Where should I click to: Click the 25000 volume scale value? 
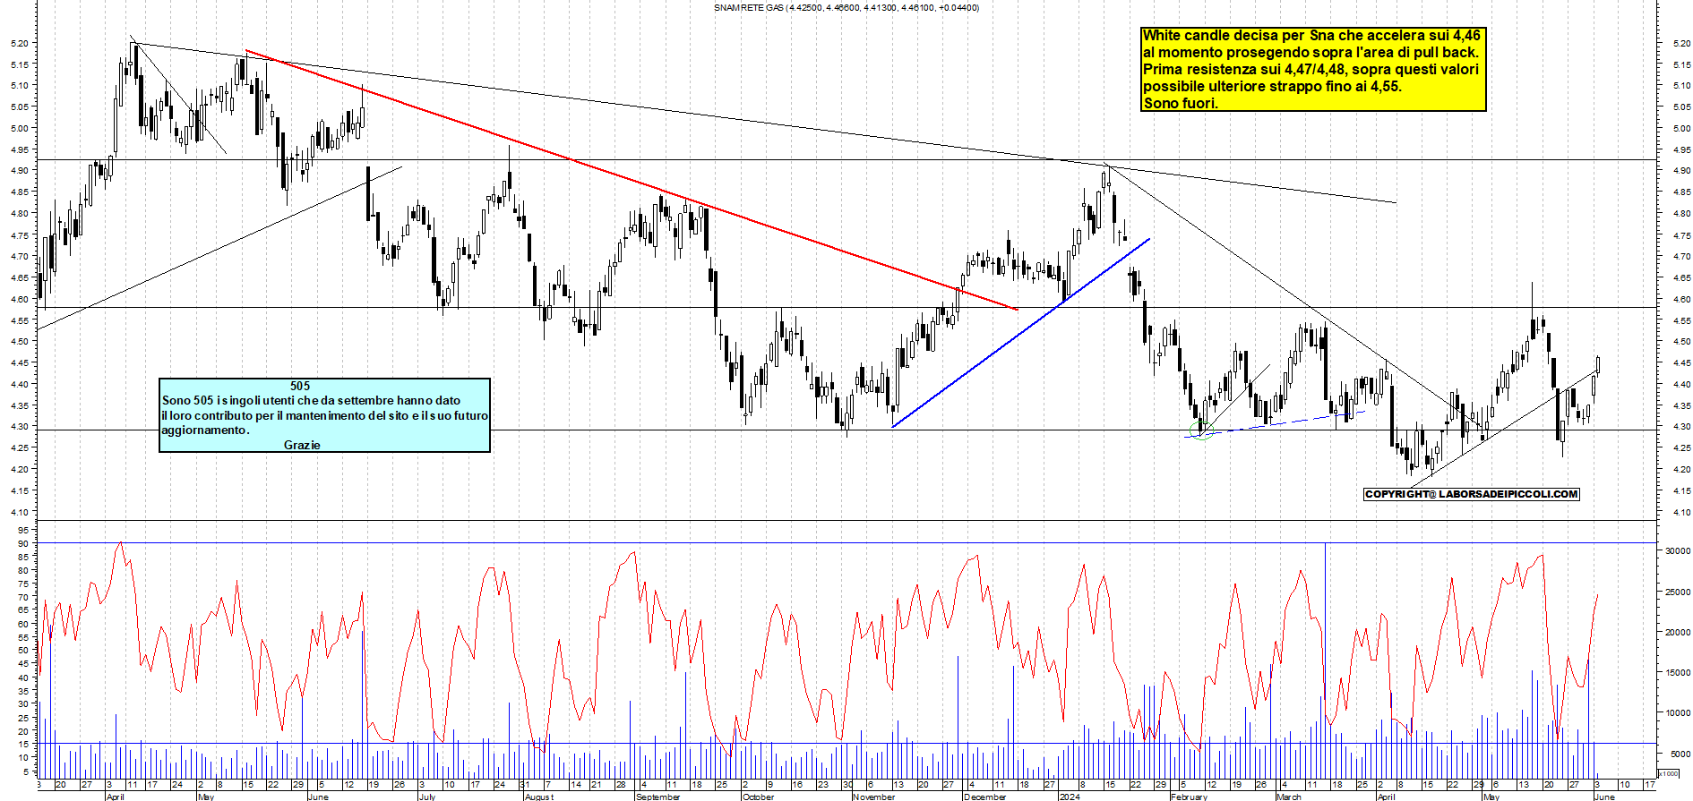click(x=1677, y=592)
